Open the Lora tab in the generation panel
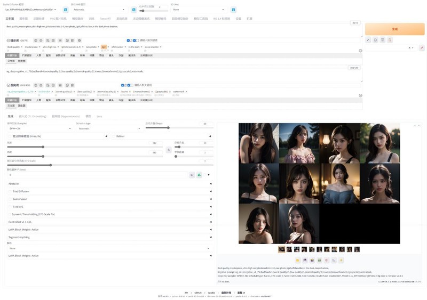 [x=99, y=116]
